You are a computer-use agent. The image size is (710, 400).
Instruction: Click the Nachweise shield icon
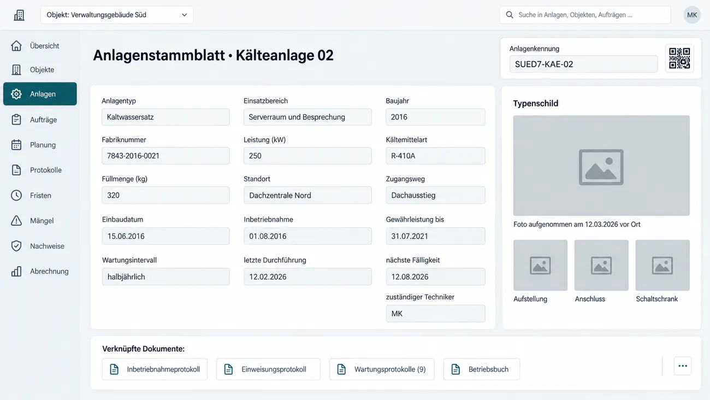tap(16, 246)
